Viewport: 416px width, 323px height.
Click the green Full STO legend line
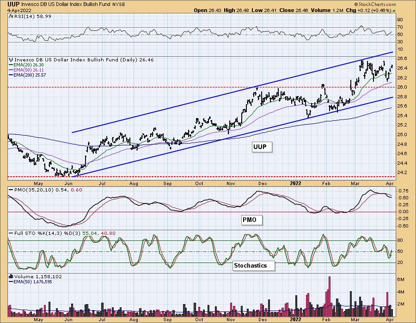11,233
